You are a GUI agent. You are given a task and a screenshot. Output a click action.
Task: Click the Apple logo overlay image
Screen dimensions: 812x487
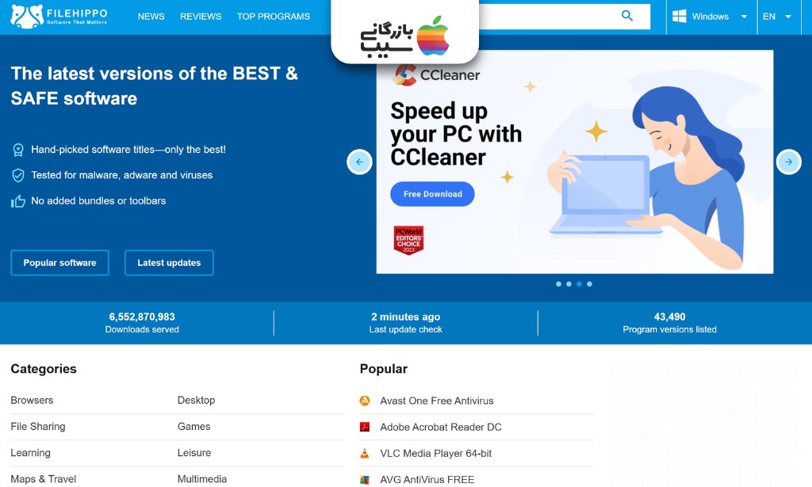433,36
